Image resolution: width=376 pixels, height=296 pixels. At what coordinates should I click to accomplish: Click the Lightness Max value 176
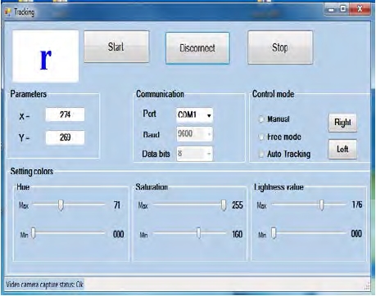tap(357, 204)
